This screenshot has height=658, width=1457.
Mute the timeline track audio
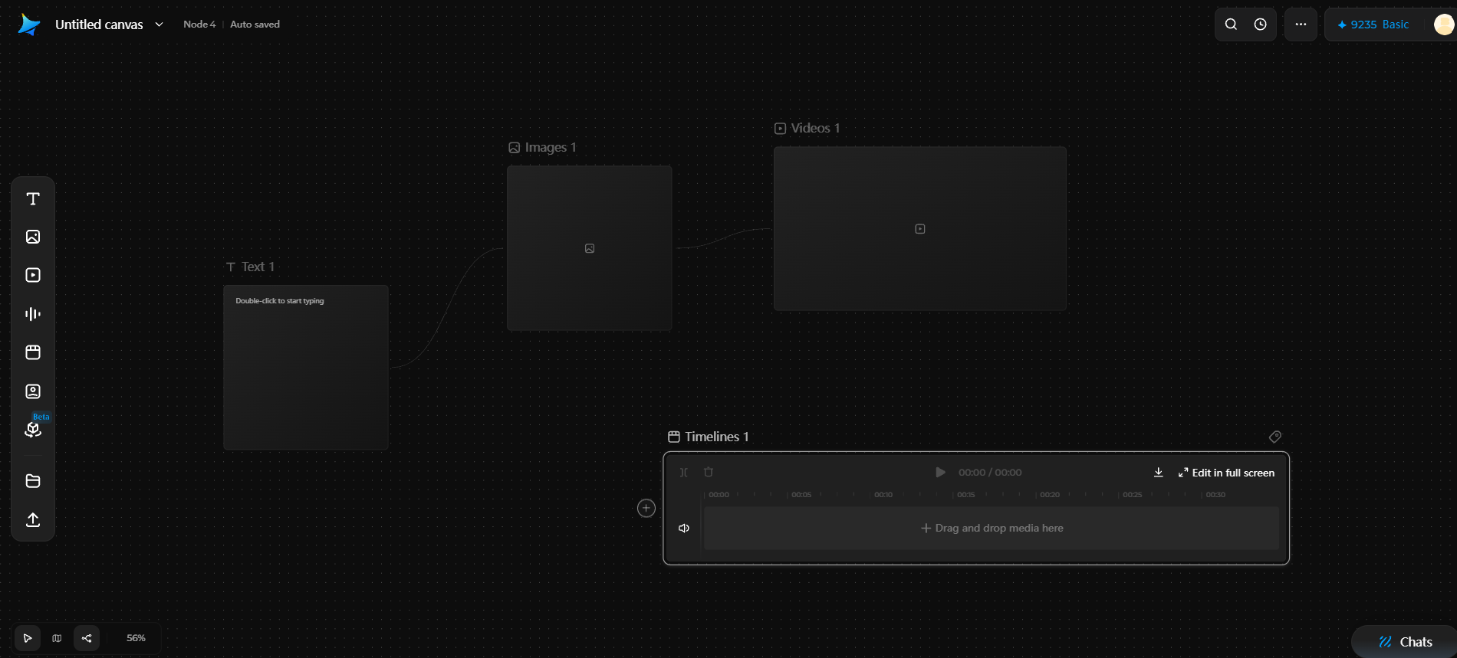[x=684, y=528]
